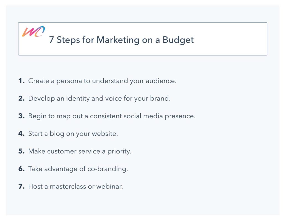This screenshot has height=220, width=283.
Task: Click the bold number 1 list marker
Action: [x=21, y=81]
